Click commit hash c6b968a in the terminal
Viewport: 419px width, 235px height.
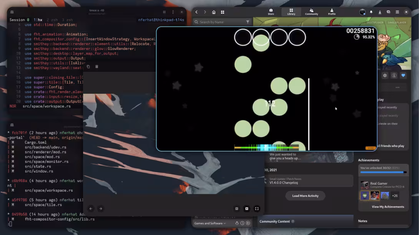[19, 181]
